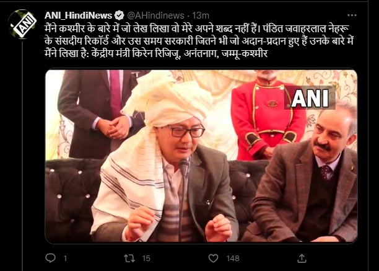Viewport: 379px width, 271px height.
Task: Open the @AHindinews handle link
Action: 155,16
